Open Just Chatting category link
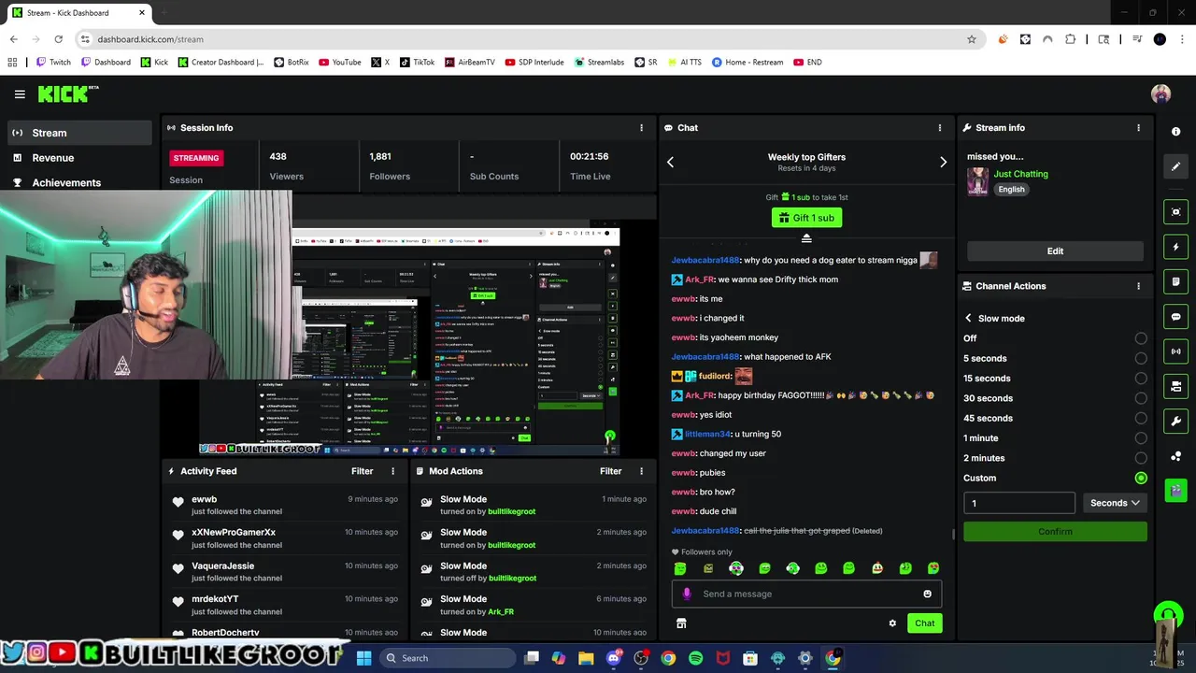 [1020, 174]
